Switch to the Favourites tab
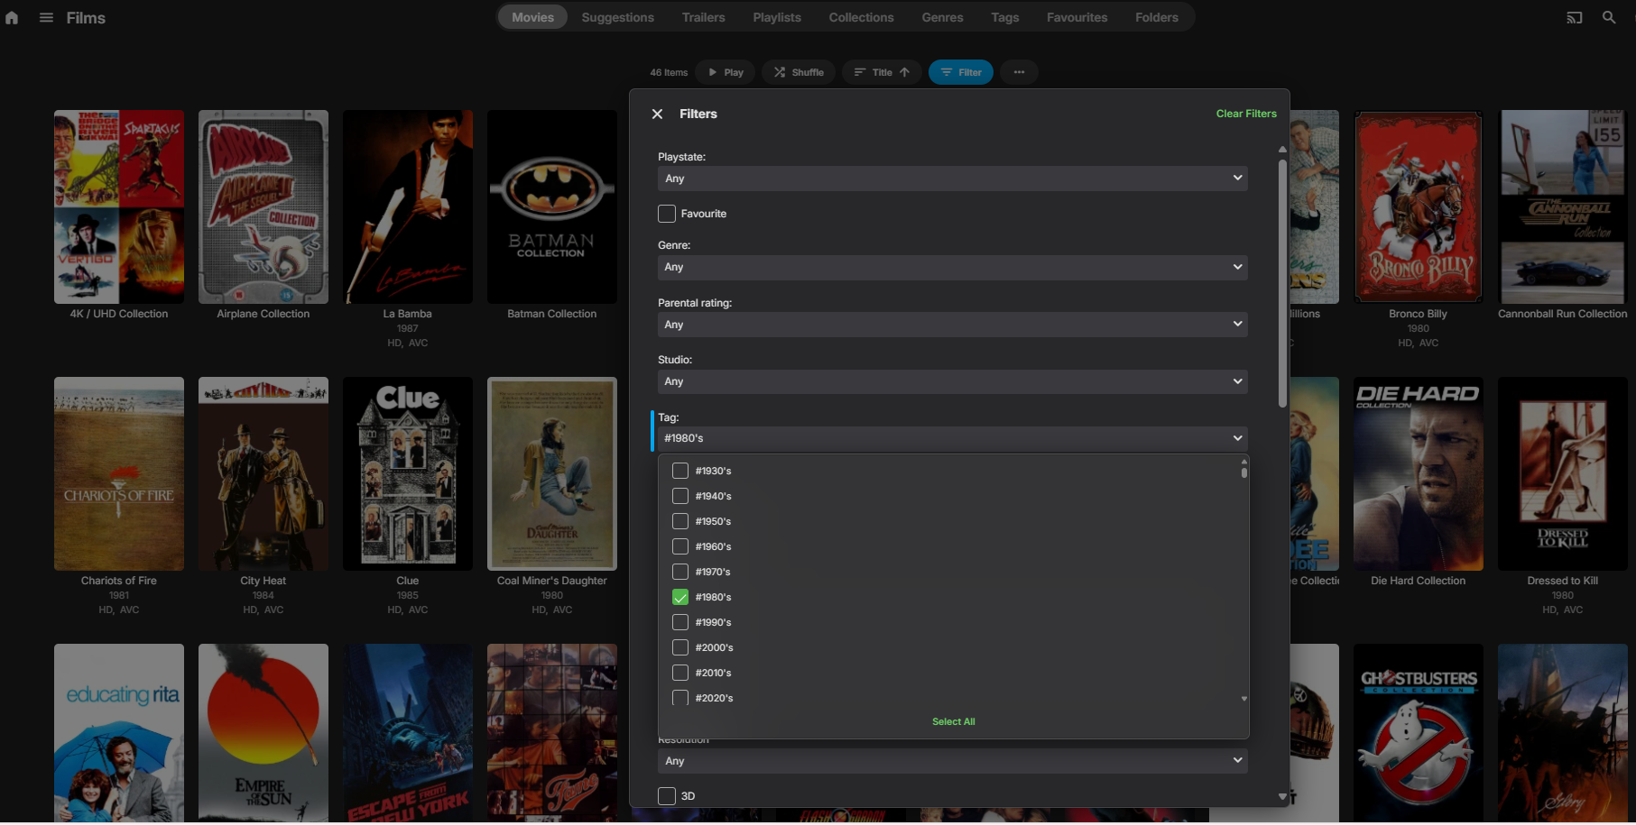The image size is (1636, 825). point(1077,17)
